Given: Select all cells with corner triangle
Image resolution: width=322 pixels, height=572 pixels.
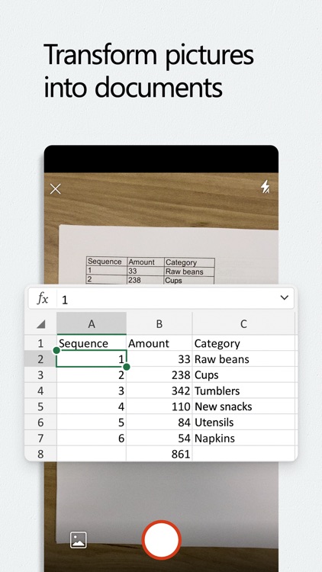Looking at the screenshot, I should click(x=40, y=323).
